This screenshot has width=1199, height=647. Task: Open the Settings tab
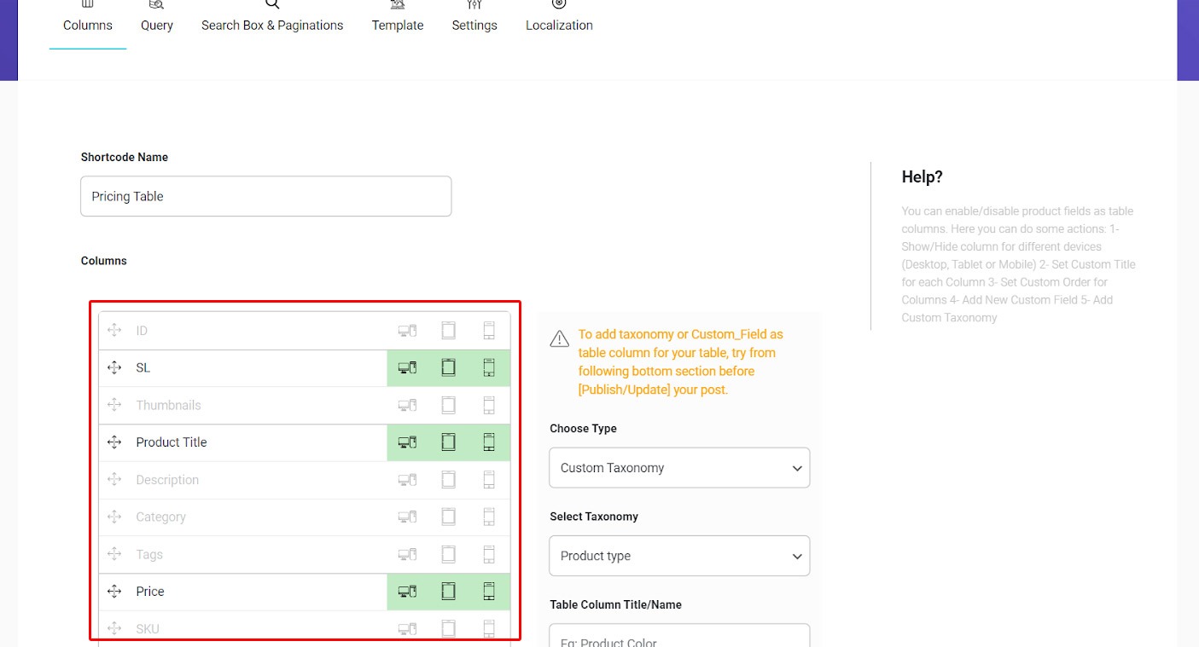tap(474, 19)
